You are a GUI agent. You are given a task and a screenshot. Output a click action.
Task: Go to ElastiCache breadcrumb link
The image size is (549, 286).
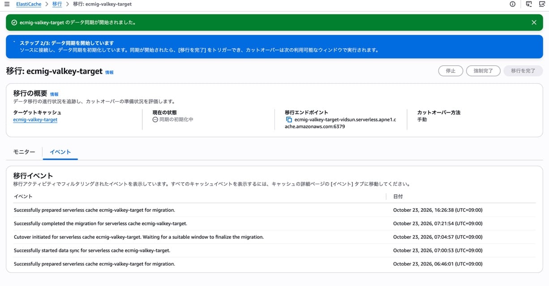click(x=29, y=4)
